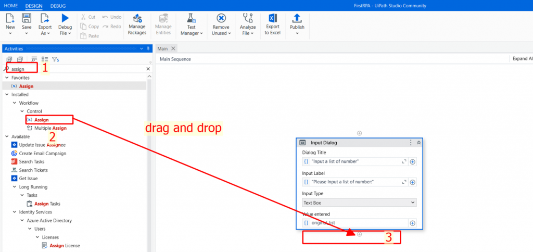Select the Main workflow tab

[162, 48]
